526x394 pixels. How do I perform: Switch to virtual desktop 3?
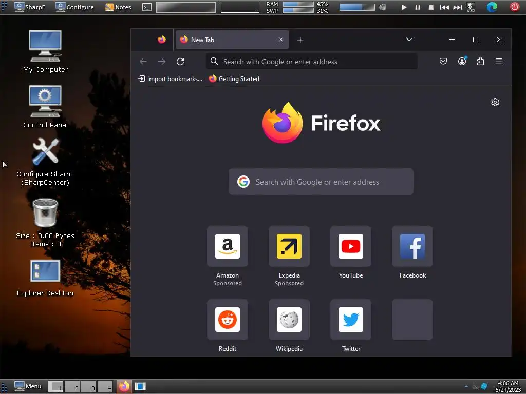pyautogui.click(x=88, y=386)
